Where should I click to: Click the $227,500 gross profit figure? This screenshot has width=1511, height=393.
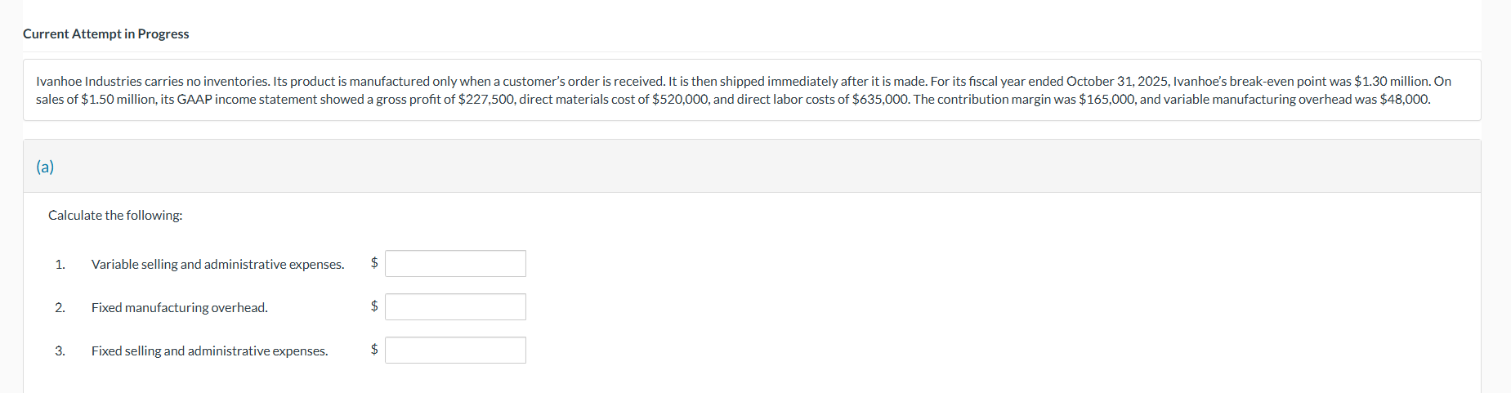486,99
